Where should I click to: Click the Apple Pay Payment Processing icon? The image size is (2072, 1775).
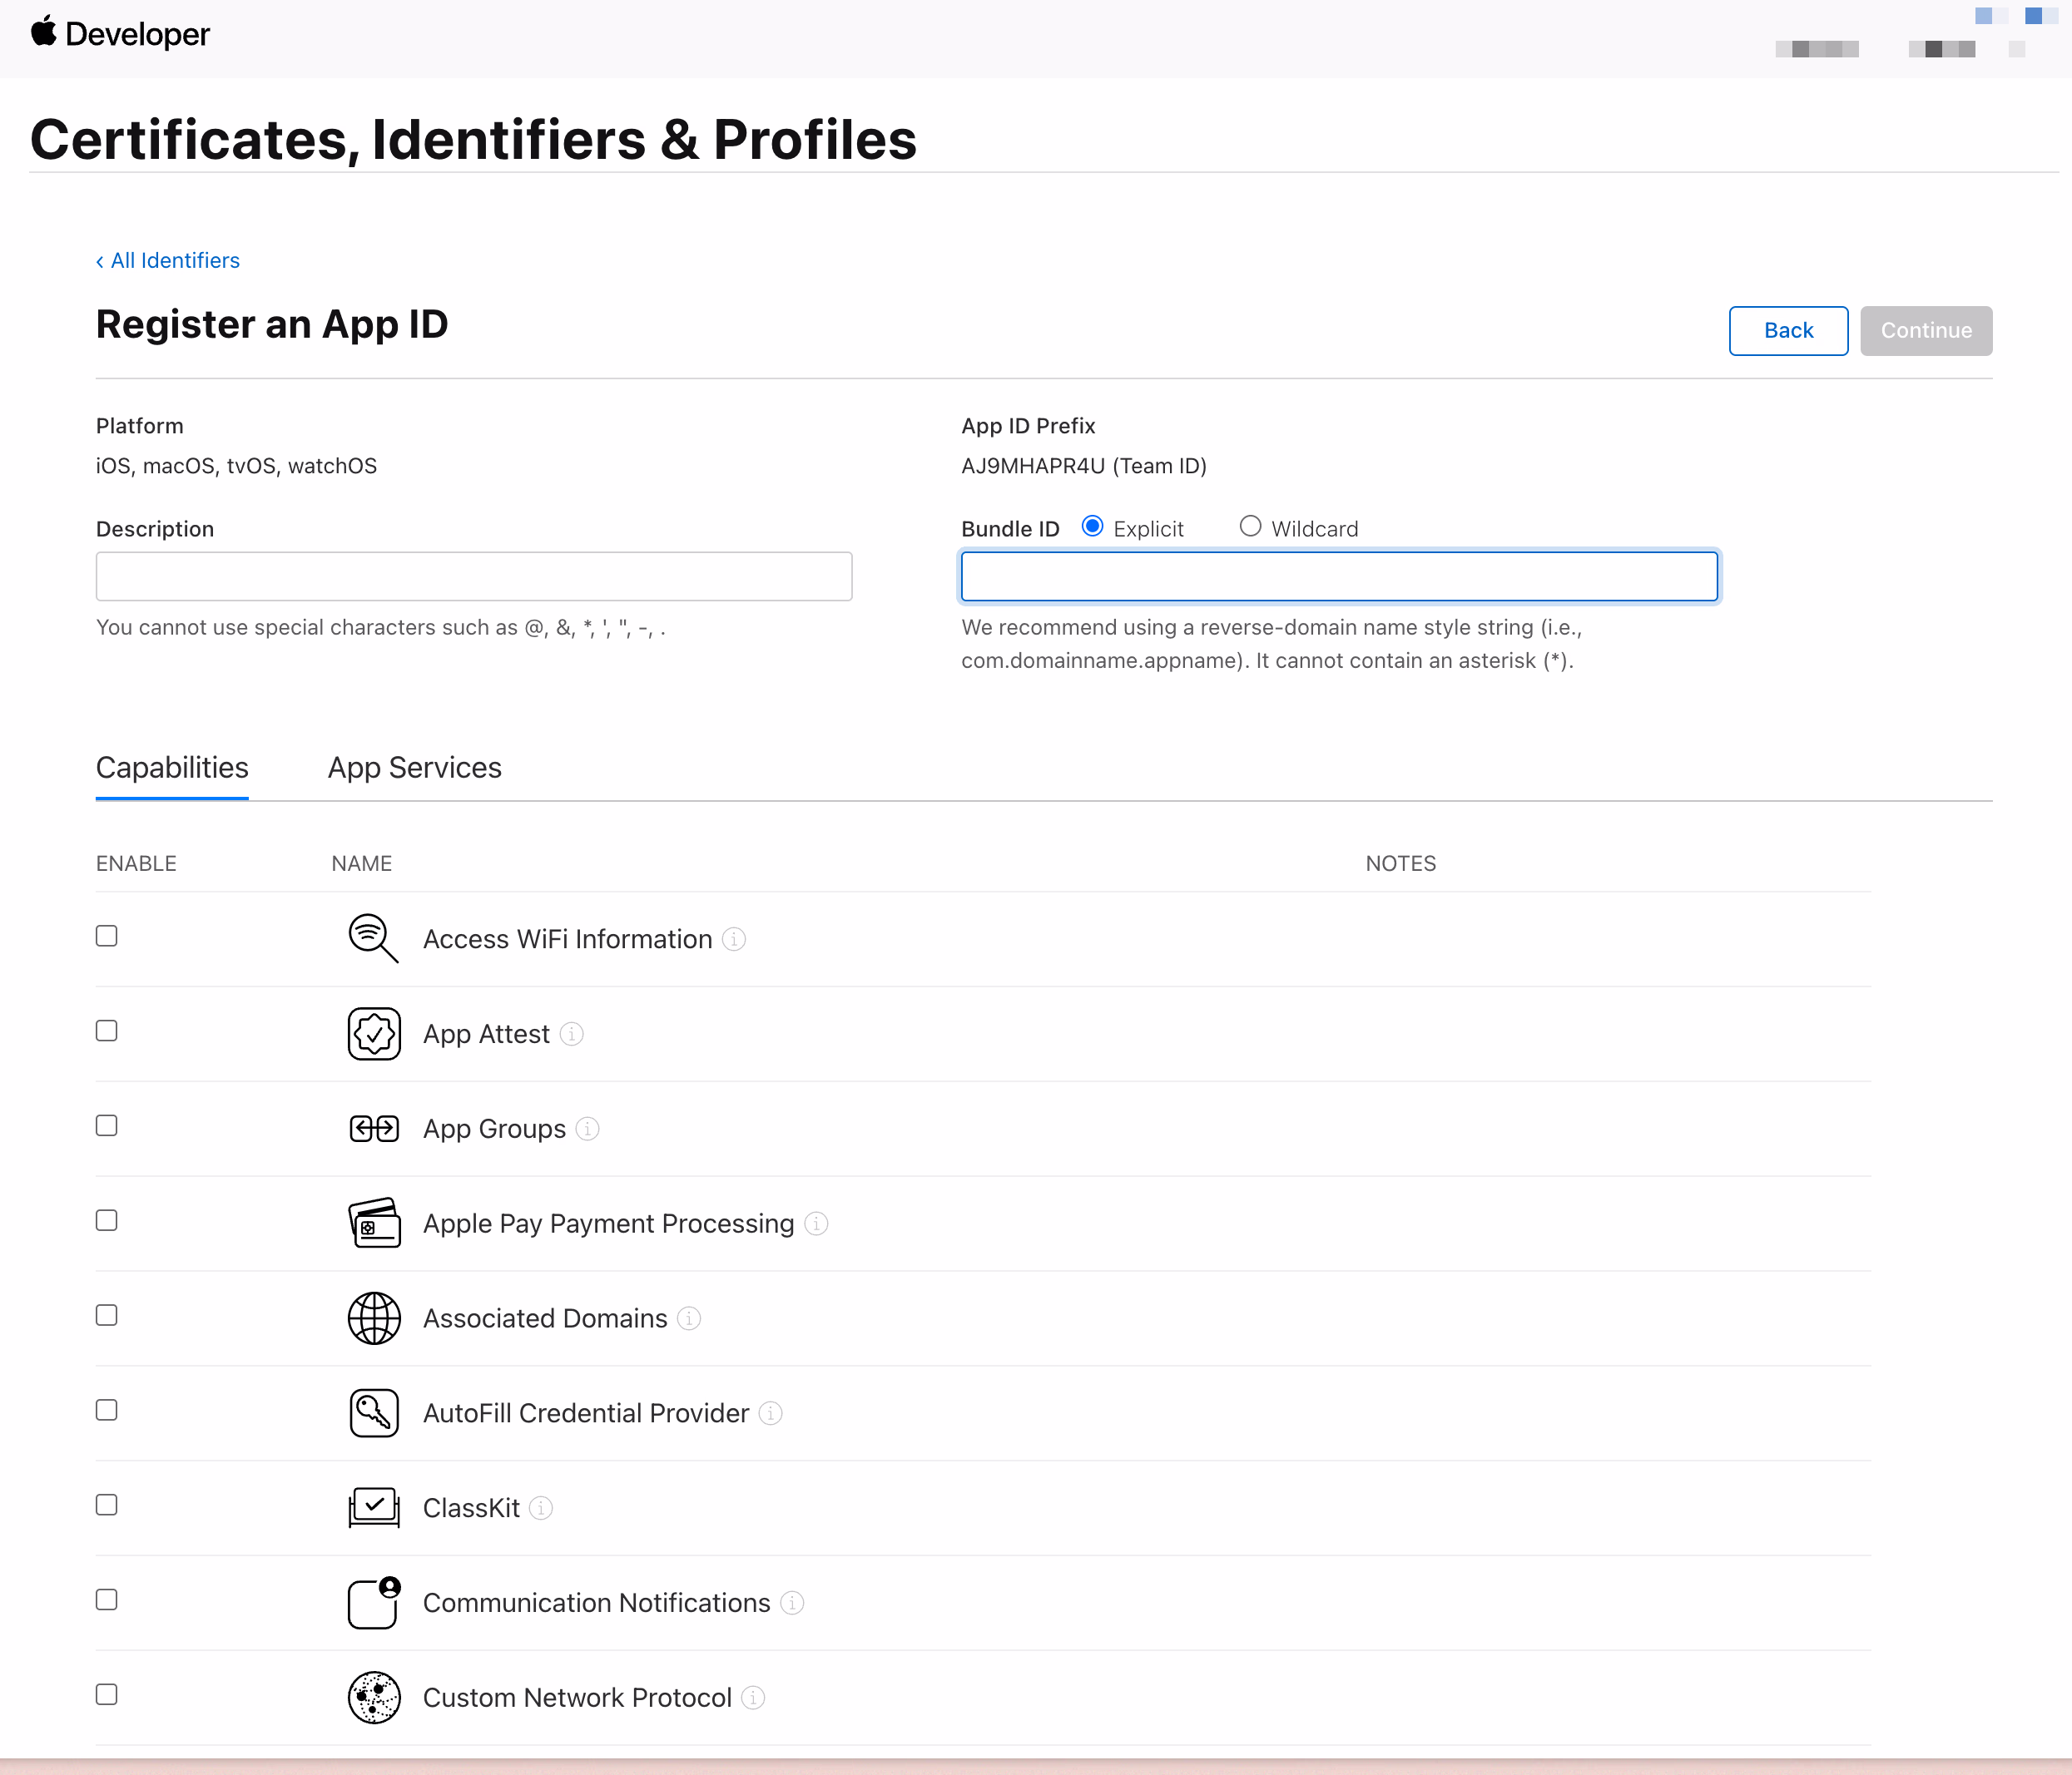point(374,1223)
